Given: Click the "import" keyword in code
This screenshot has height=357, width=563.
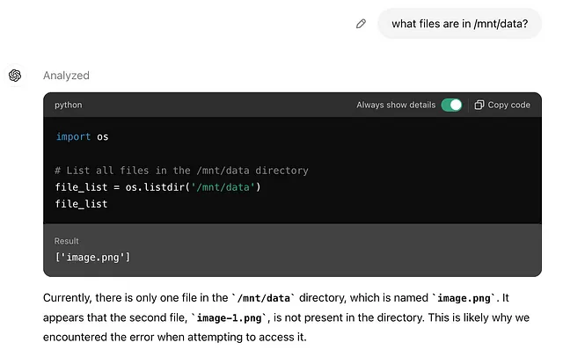Looking at the screenshot, I should point(73,136).
